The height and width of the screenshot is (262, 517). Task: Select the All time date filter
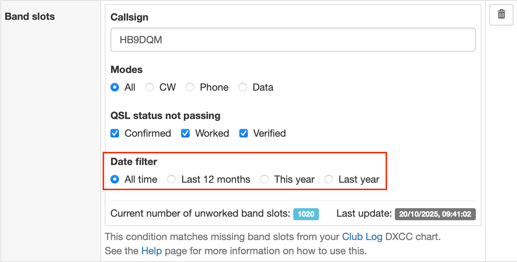click(115, 180)
